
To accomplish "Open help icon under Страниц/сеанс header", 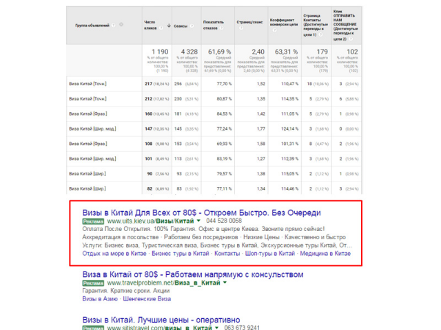I will pos(241,27).
